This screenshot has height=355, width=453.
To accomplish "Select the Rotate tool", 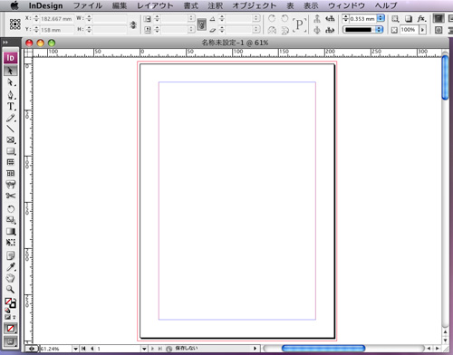I will [x=10, y=208].
